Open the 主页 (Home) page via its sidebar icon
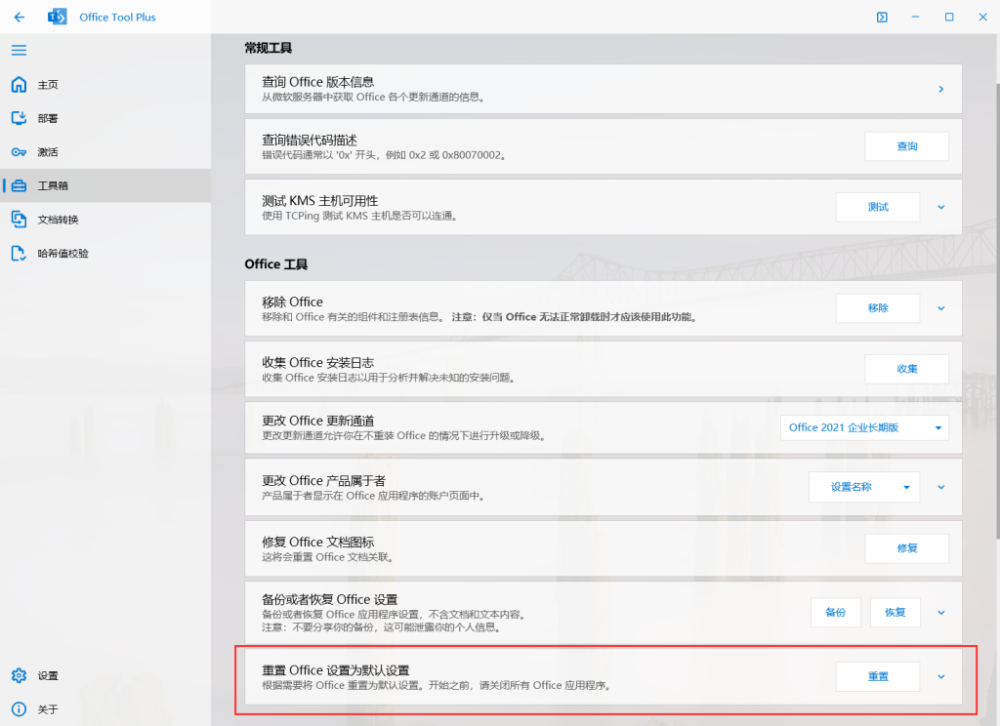This screenshot has height=726, width=1000. click(x=47, y=84)
